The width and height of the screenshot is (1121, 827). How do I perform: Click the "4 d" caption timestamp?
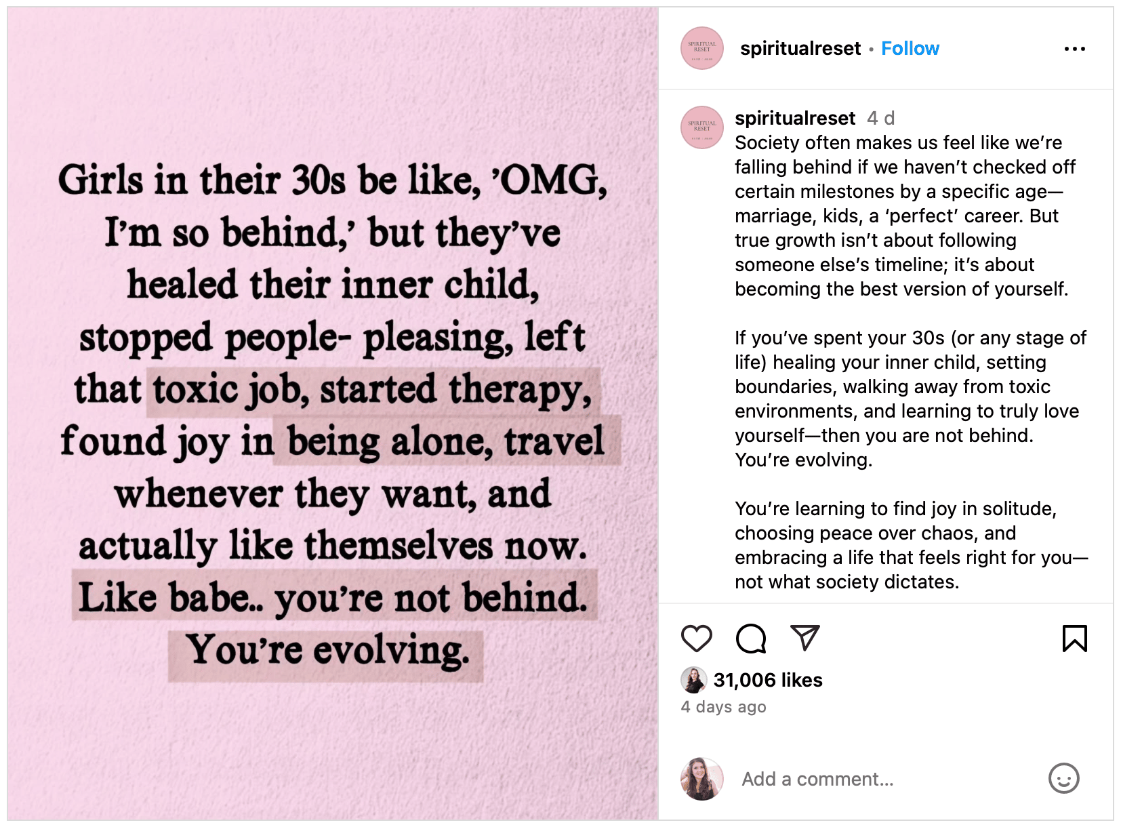point(881,119)
